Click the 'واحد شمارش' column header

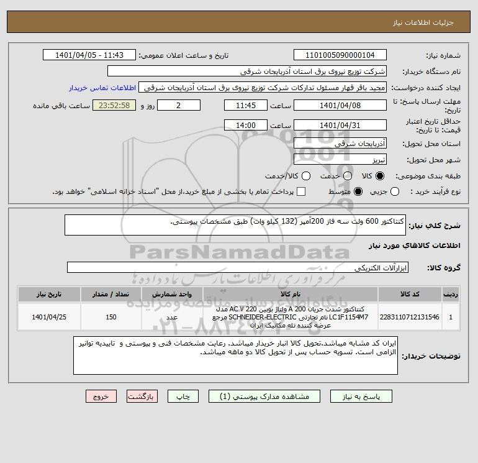pos(171,294)
